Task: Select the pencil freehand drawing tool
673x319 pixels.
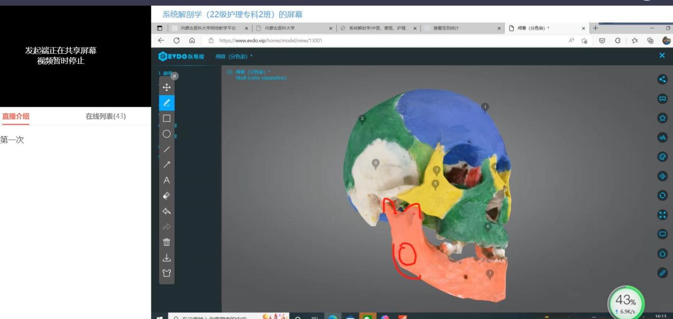Action: click(167, 103)
